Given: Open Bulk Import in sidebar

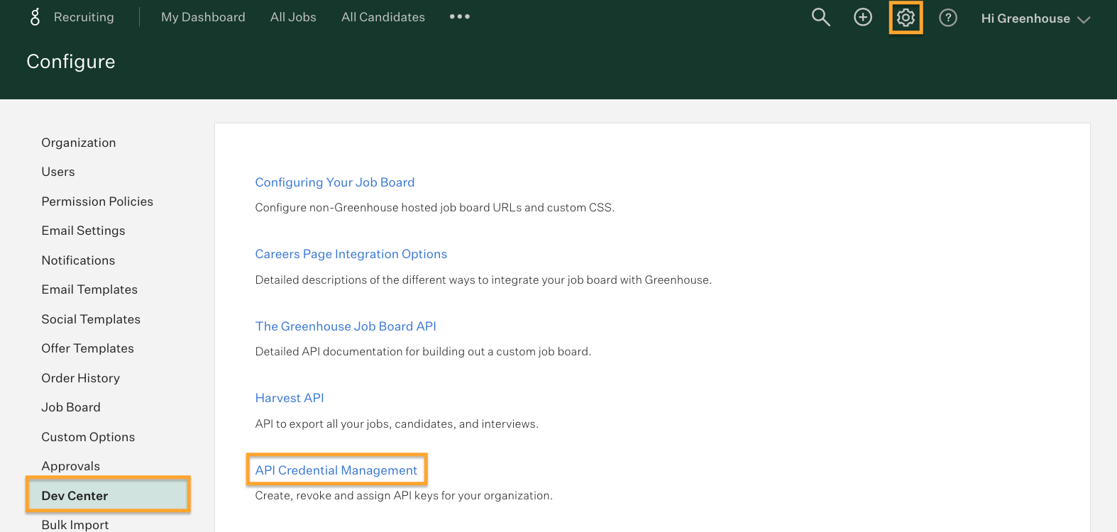Looking at the screenshot, I should 75,525.
